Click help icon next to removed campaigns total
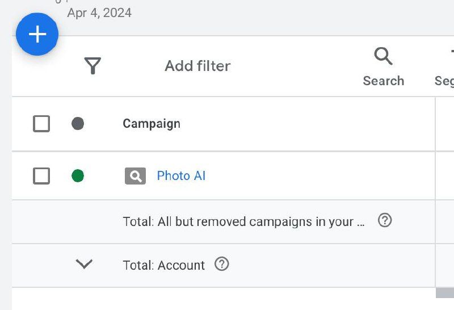Image resolution: width=454 pixels, height=310 pixels. point(385,220)
